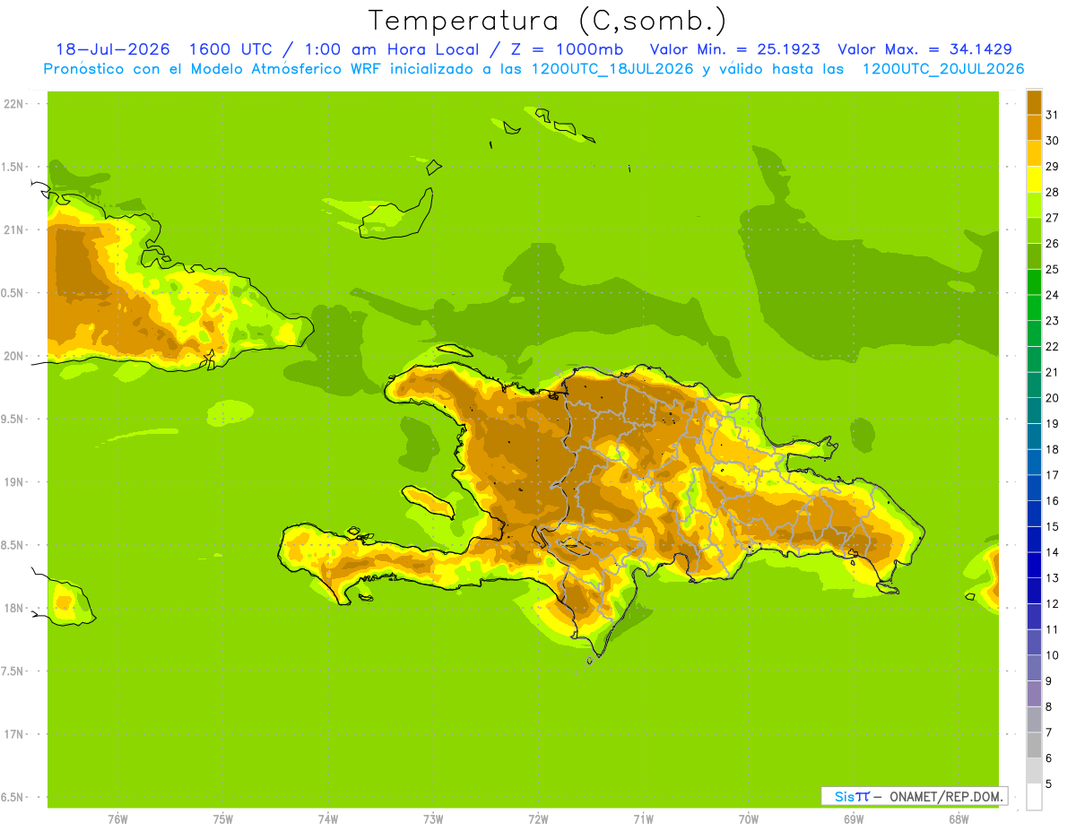The width and height of the screenshot is (1076, 831).
Task: Click the '19N' latitude axis label
Action: coord(13,482)
